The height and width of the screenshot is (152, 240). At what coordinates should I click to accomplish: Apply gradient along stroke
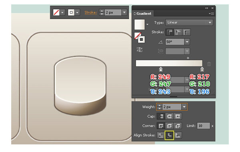click(x=178, y=32)
